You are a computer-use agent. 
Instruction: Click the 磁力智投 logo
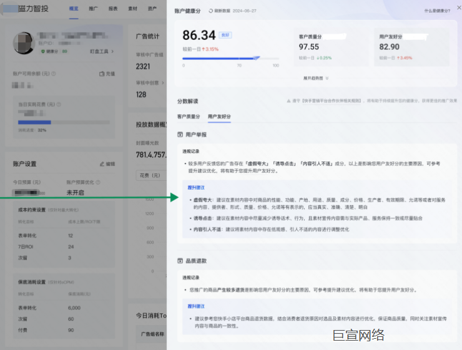point(33,9)
